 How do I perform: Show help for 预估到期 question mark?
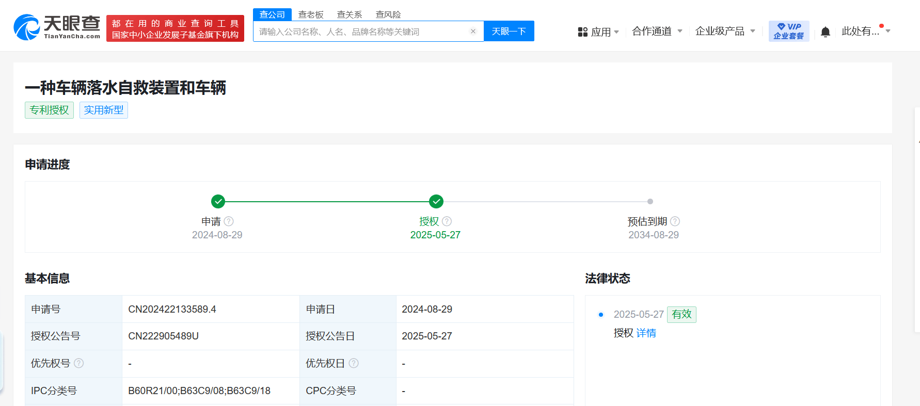[675, 221]
